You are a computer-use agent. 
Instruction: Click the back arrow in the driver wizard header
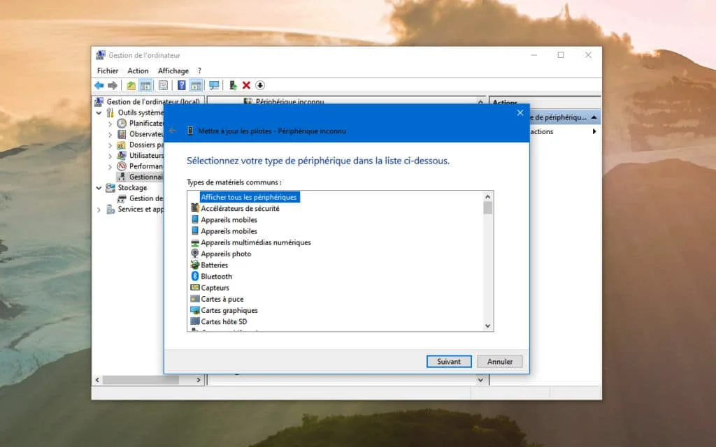click(173, 131)
